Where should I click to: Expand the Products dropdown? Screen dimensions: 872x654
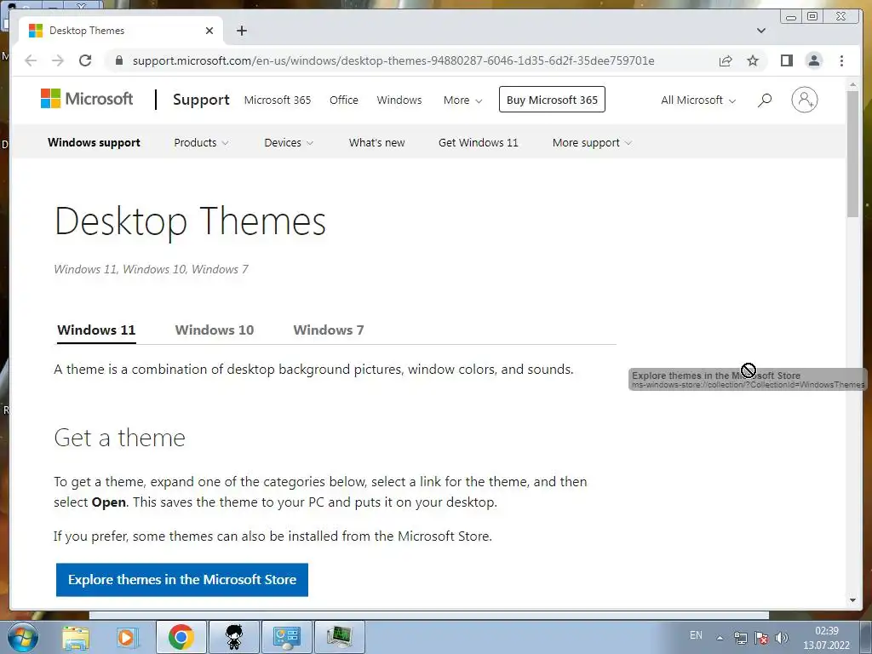[x=201, y=142]
